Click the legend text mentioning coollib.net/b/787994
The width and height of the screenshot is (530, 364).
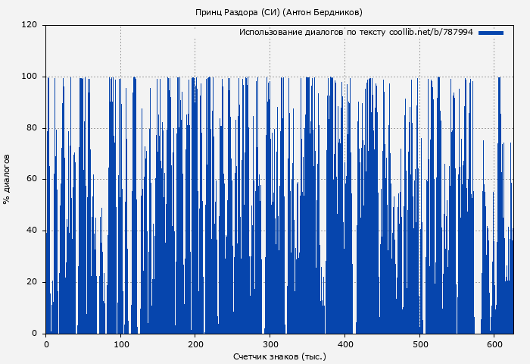coord(356,33)
